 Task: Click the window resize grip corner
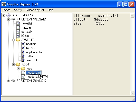coord(133,99)
